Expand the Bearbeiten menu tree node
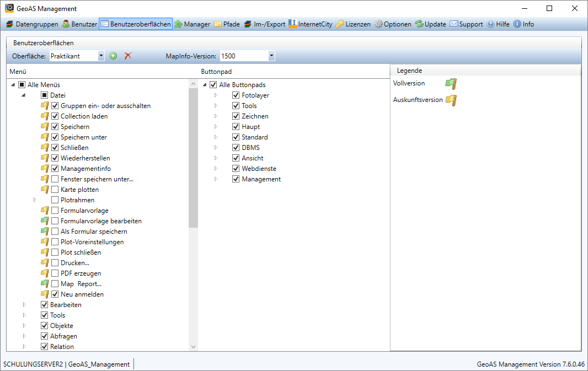The height and width of the screenshot is (371, 588). point(24,305)
